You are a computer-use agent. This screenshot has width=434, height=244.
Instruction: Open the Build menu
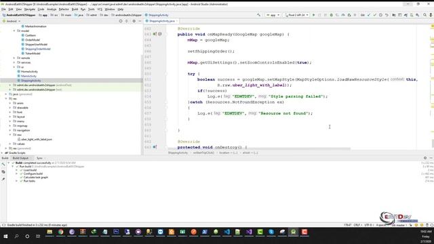click(x=75, y=9)
